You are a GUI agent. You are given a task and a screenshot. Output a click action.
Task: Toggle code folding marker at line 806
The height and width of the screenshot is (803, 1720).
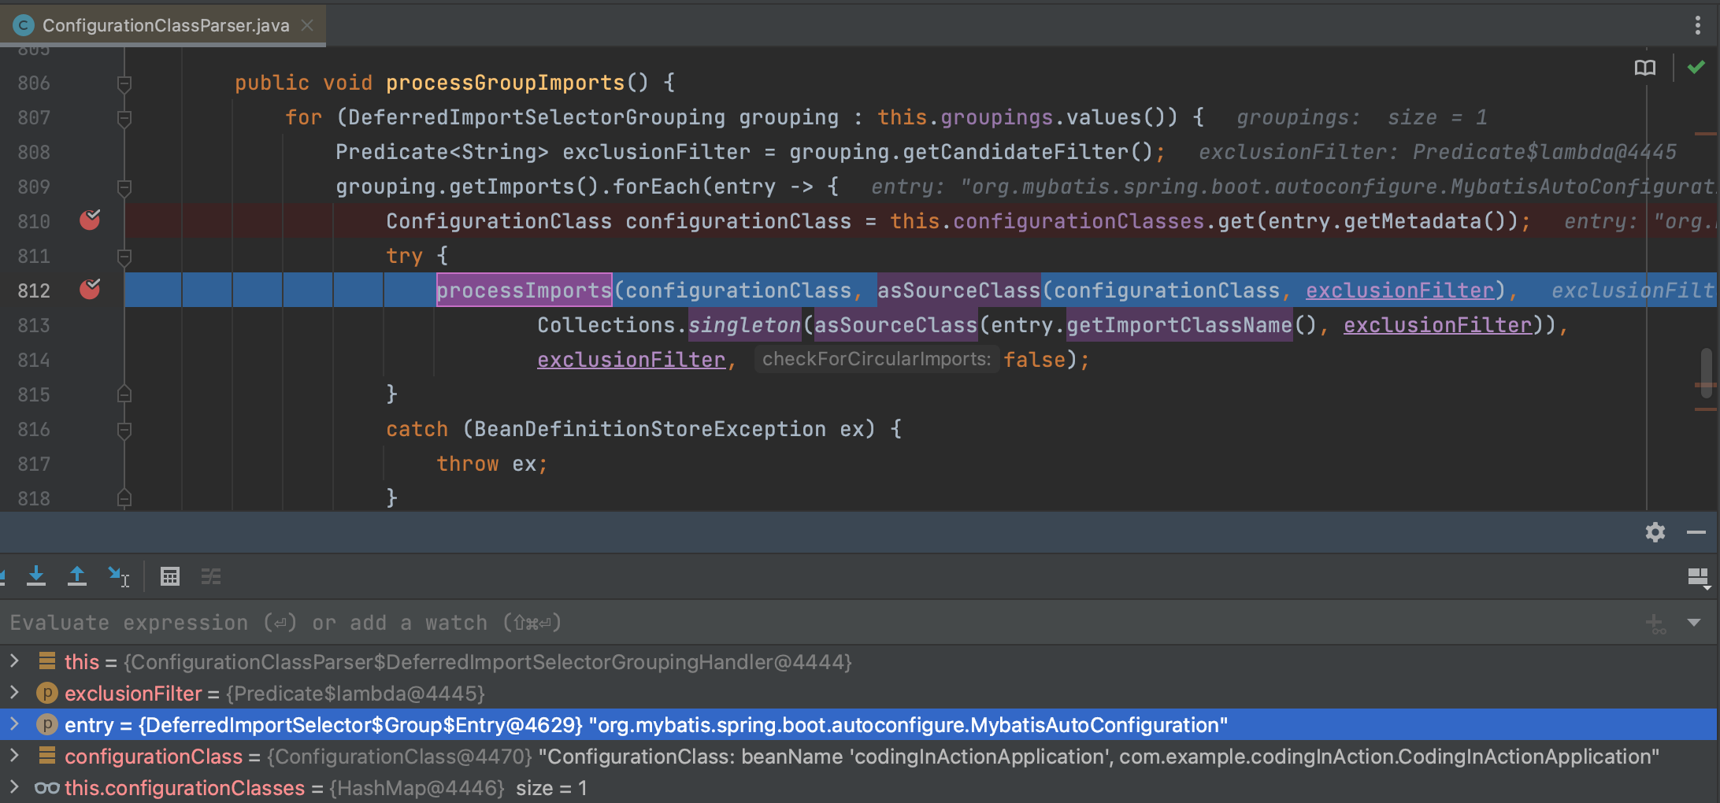click(x=124, y=83)
